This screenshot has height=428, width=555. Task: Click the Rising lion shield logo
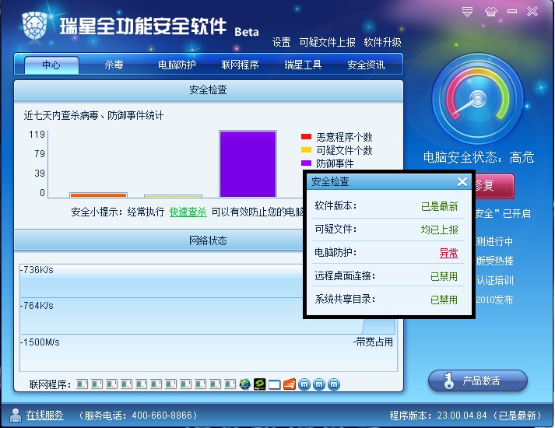point(35,26)
